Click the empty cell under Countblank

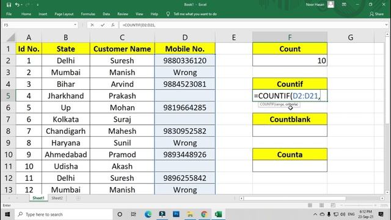(x=290, y=131)
